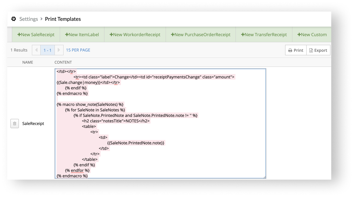Click the '{% endfor %}' line
Viewport: 353px width, 197px height.
coord(77,170)
